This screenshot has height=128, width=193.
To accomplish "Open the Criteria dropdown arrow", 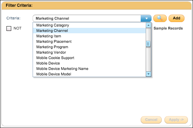I will pyautogui.click(x=146, y=18).
